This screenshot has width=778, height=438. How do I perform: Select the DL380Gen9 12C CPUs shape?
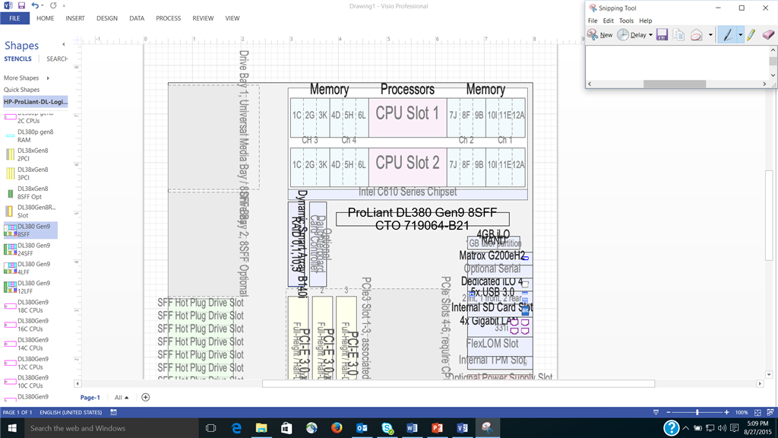coord(30,363)
